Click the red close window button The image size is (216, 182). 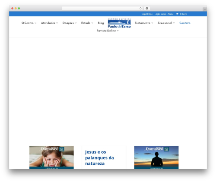pyautogui.click(x=13, y=8)
